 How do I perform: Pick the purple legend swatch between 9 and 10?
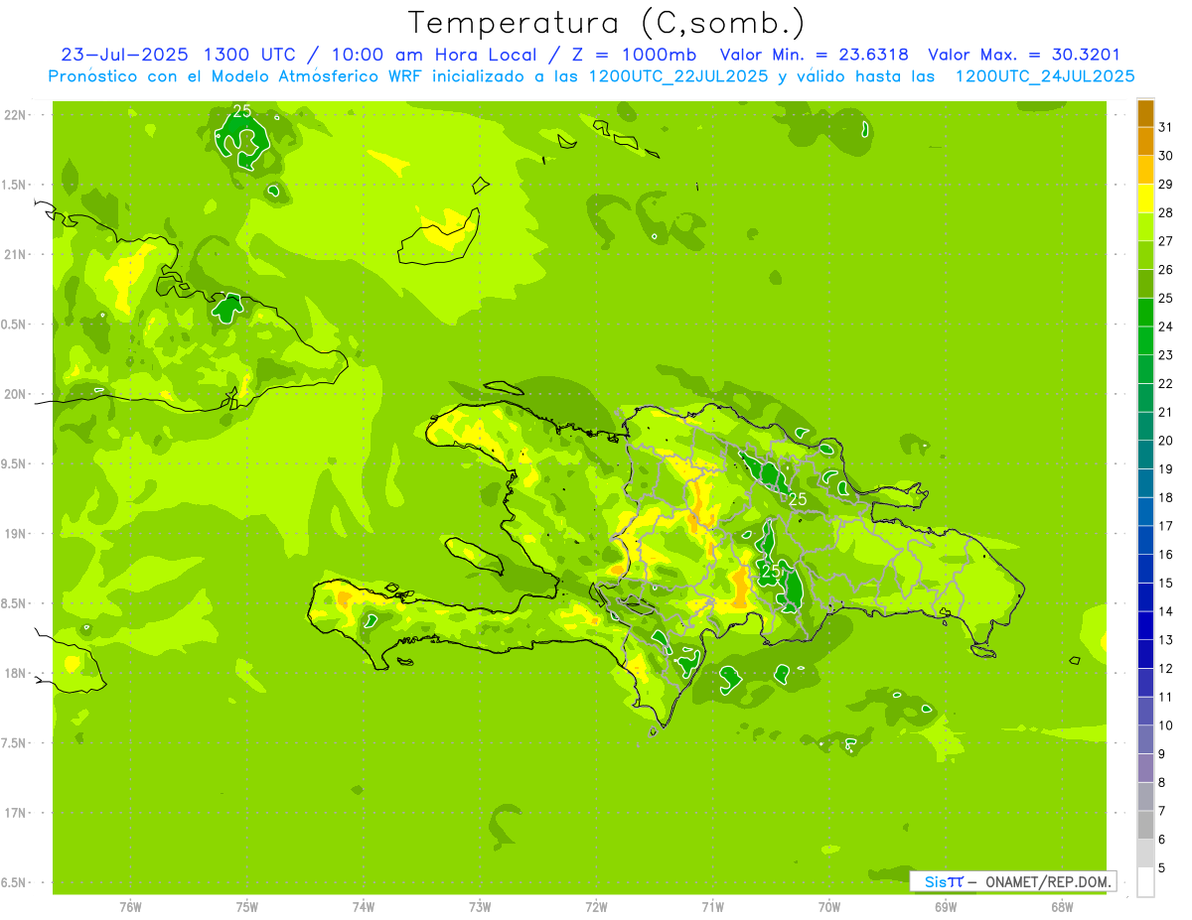click(x=1145, y=739)
